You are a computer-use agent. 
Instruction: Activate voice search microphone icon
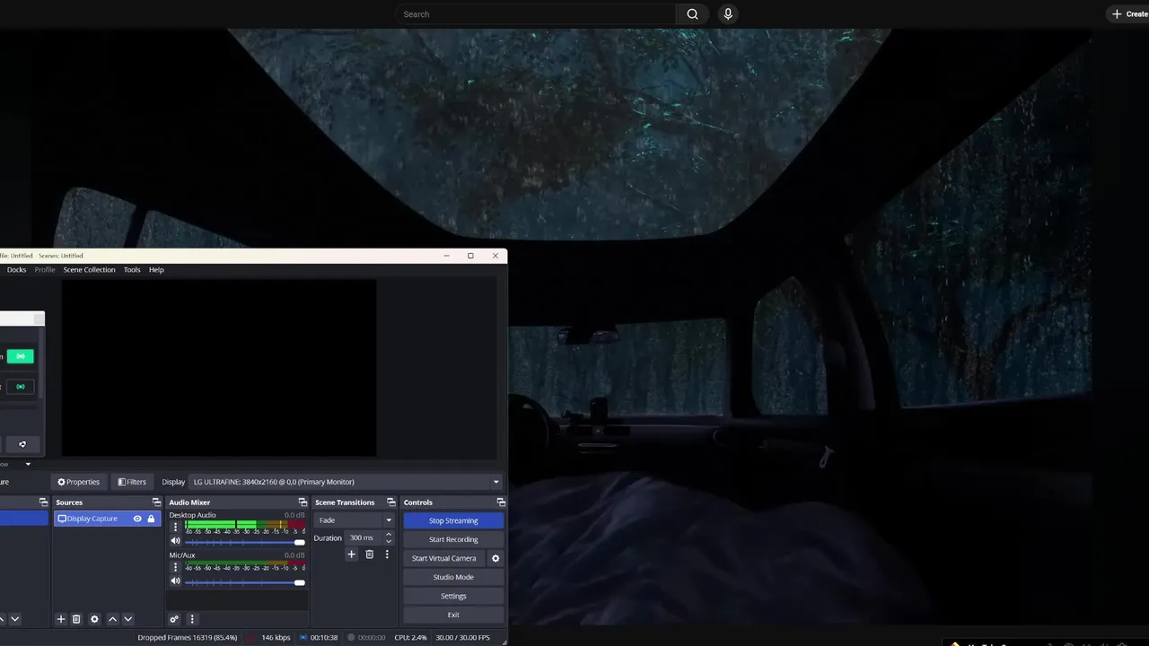[x=728, y=14]
